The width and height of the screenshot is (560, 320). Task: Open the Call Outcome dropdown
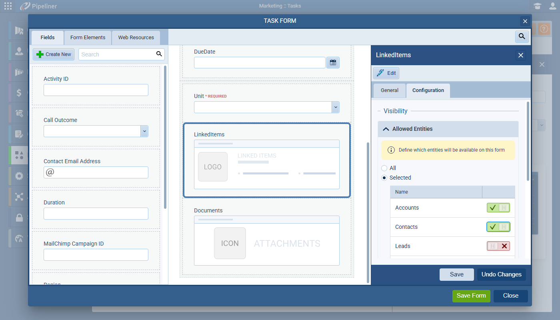point(144,131)
